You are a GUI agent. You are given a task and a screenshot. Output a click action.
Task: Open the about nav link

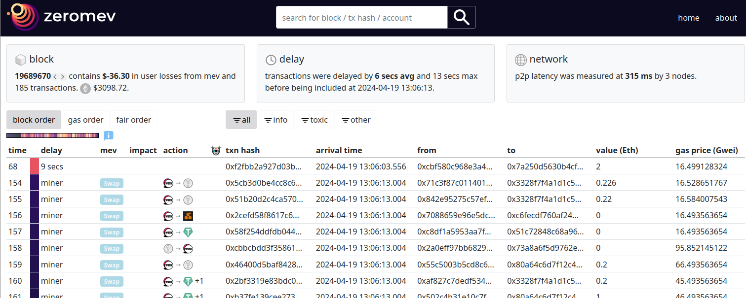coord(726,18)
